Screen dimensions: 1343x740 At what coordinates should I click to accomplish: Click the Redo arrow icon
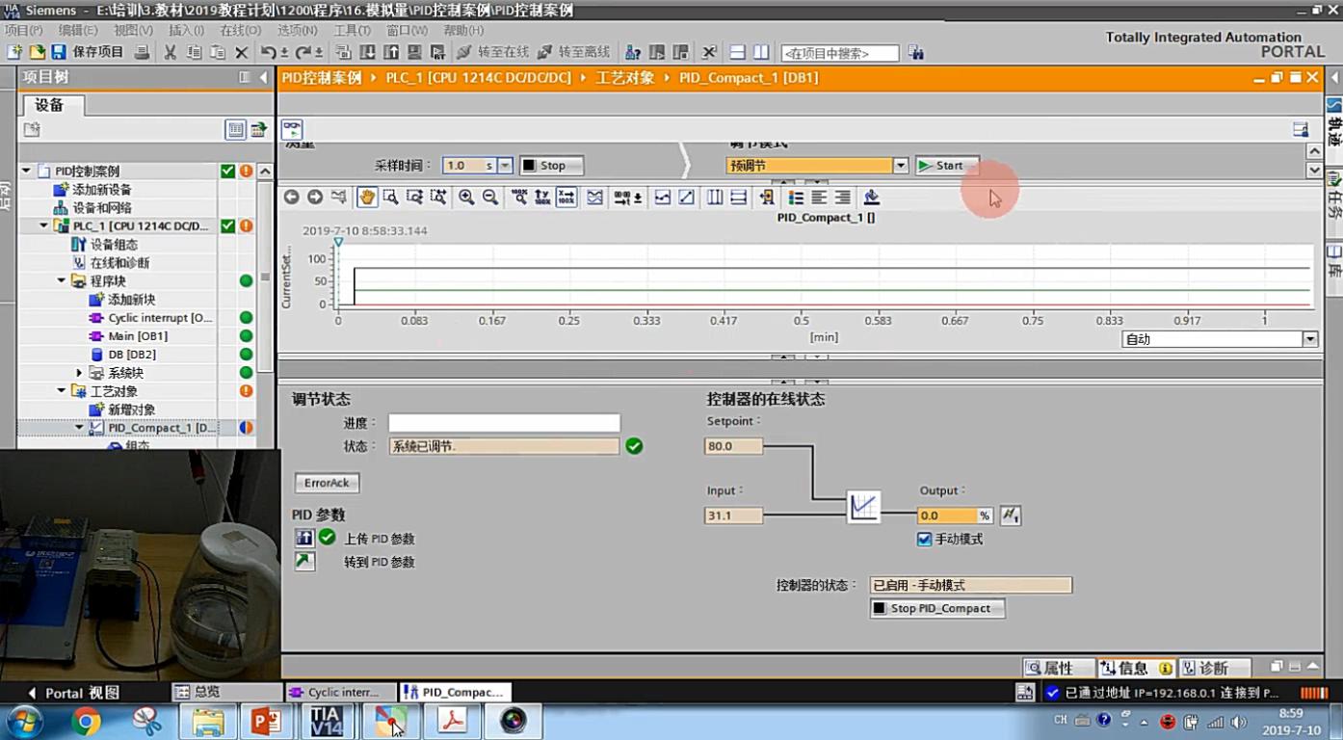303,52
